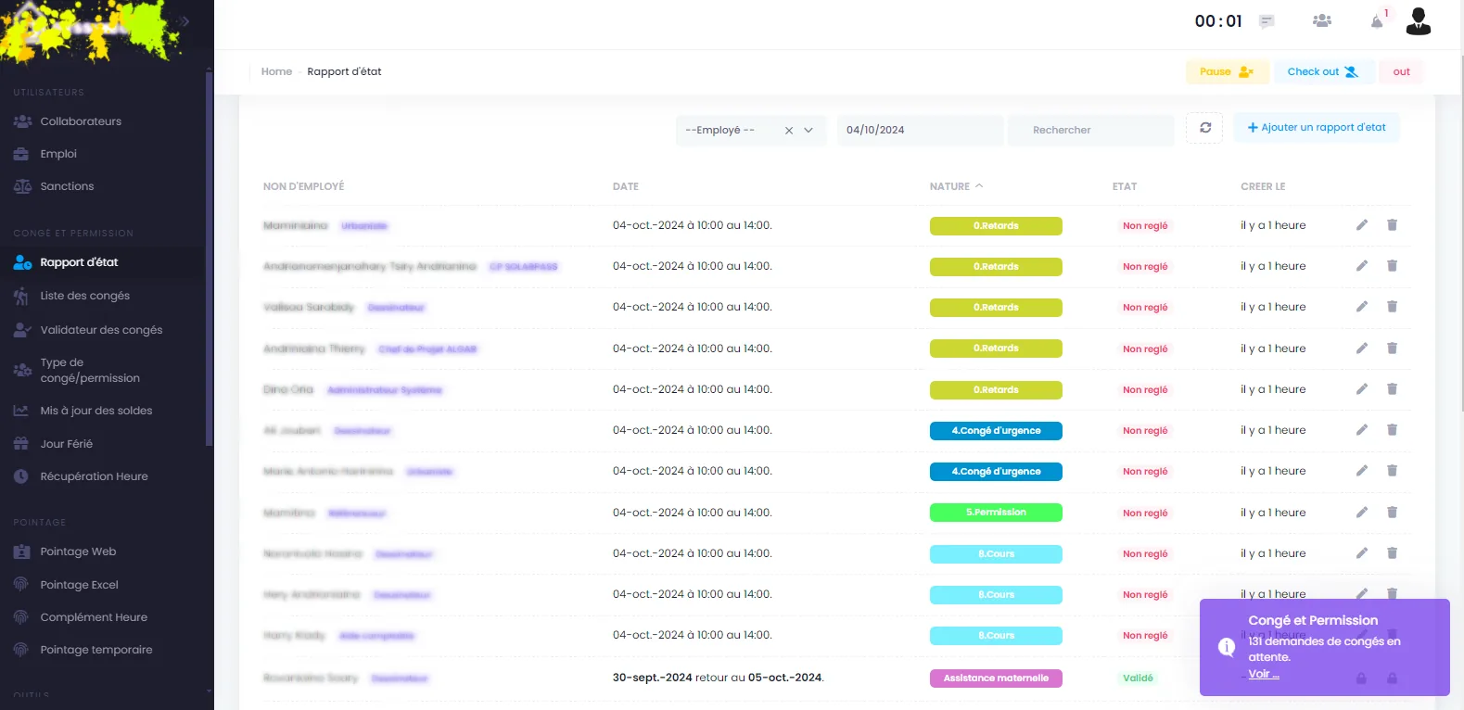Open Récupération Heure
The image size is (1464, 710).
click(x=94, y=476)
